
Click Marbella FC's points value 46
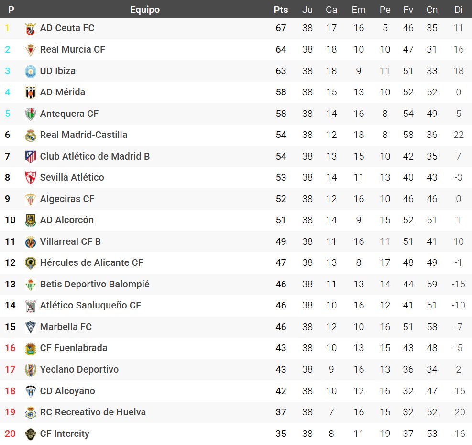tap(281, 327)
